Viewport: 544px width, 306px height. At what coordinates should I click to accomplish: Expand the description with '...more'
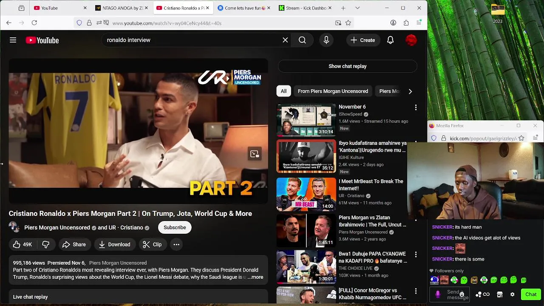click(255, 277)
